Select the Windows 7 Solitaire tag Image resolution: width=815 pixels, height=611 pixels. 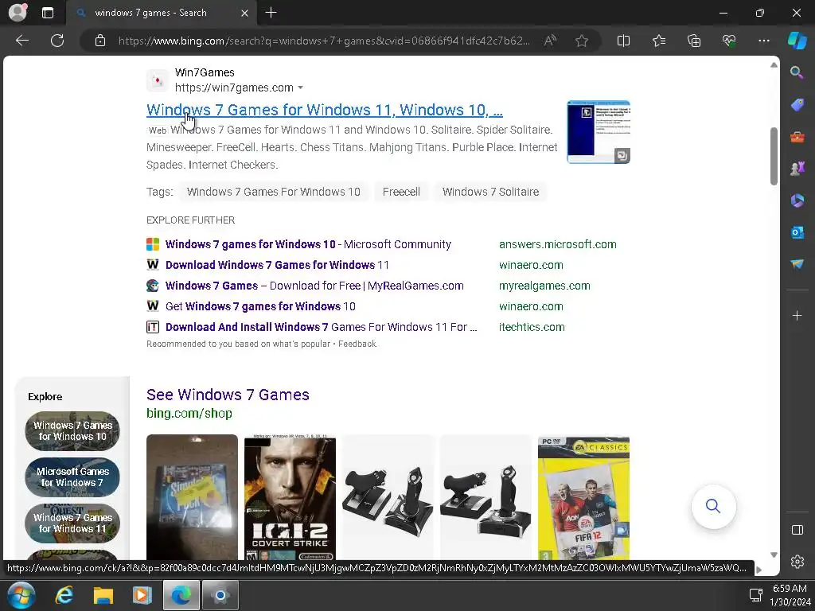[490, 192]
